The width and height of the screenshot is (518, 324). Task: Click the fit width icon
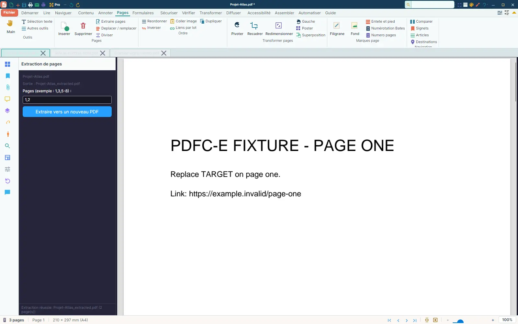(427, 320)
